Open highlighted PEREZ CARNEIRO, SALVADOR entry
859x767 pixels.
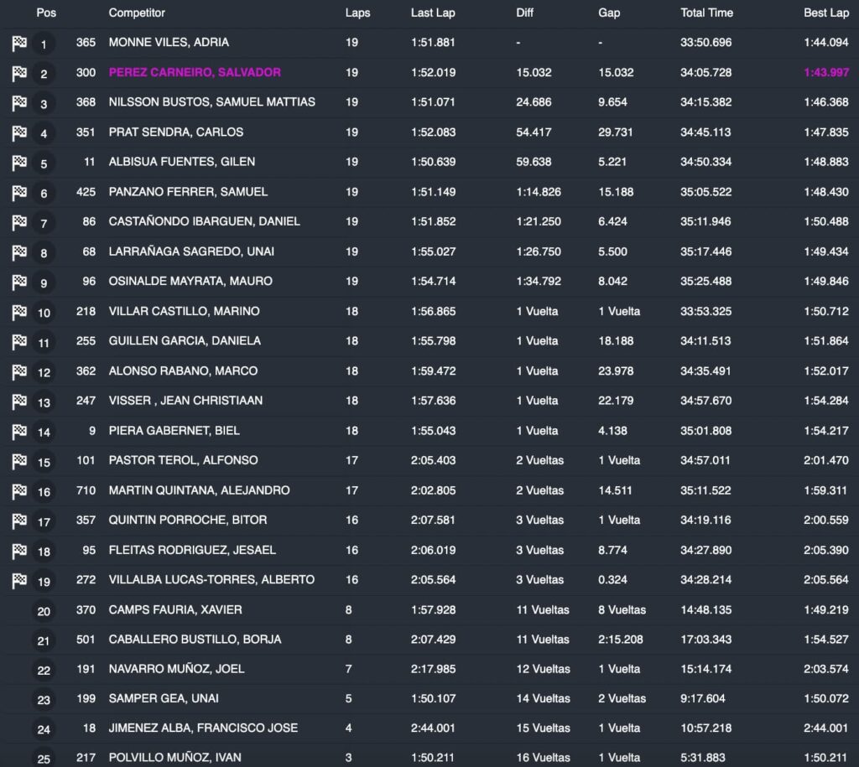point(195,73)
